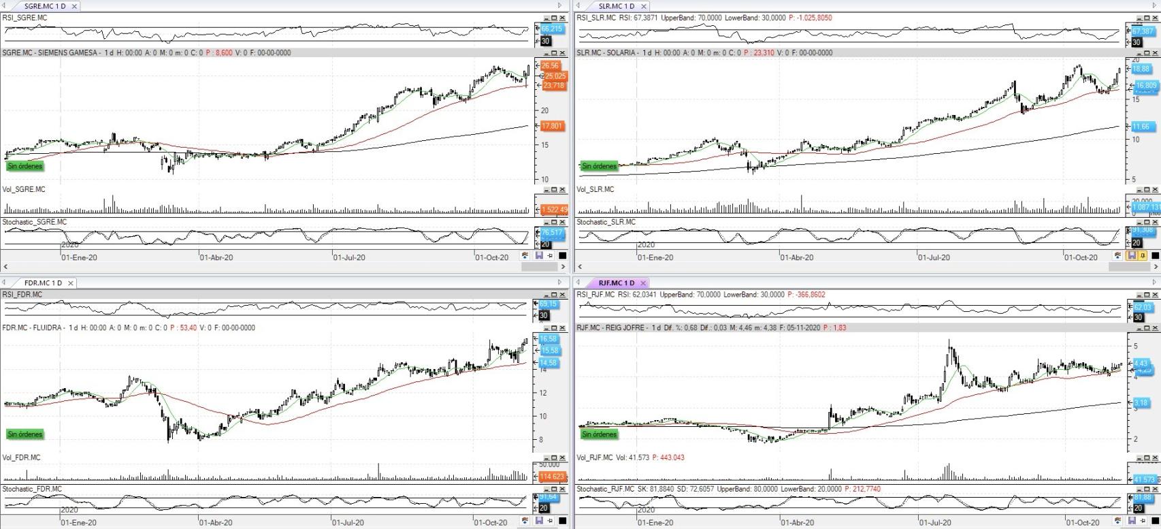Close the RJF.MC 1 D tab

pos(643,283)
